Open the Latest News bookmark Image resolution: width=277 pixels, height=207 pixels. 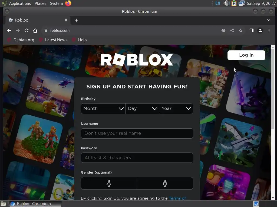pos(53,40)
